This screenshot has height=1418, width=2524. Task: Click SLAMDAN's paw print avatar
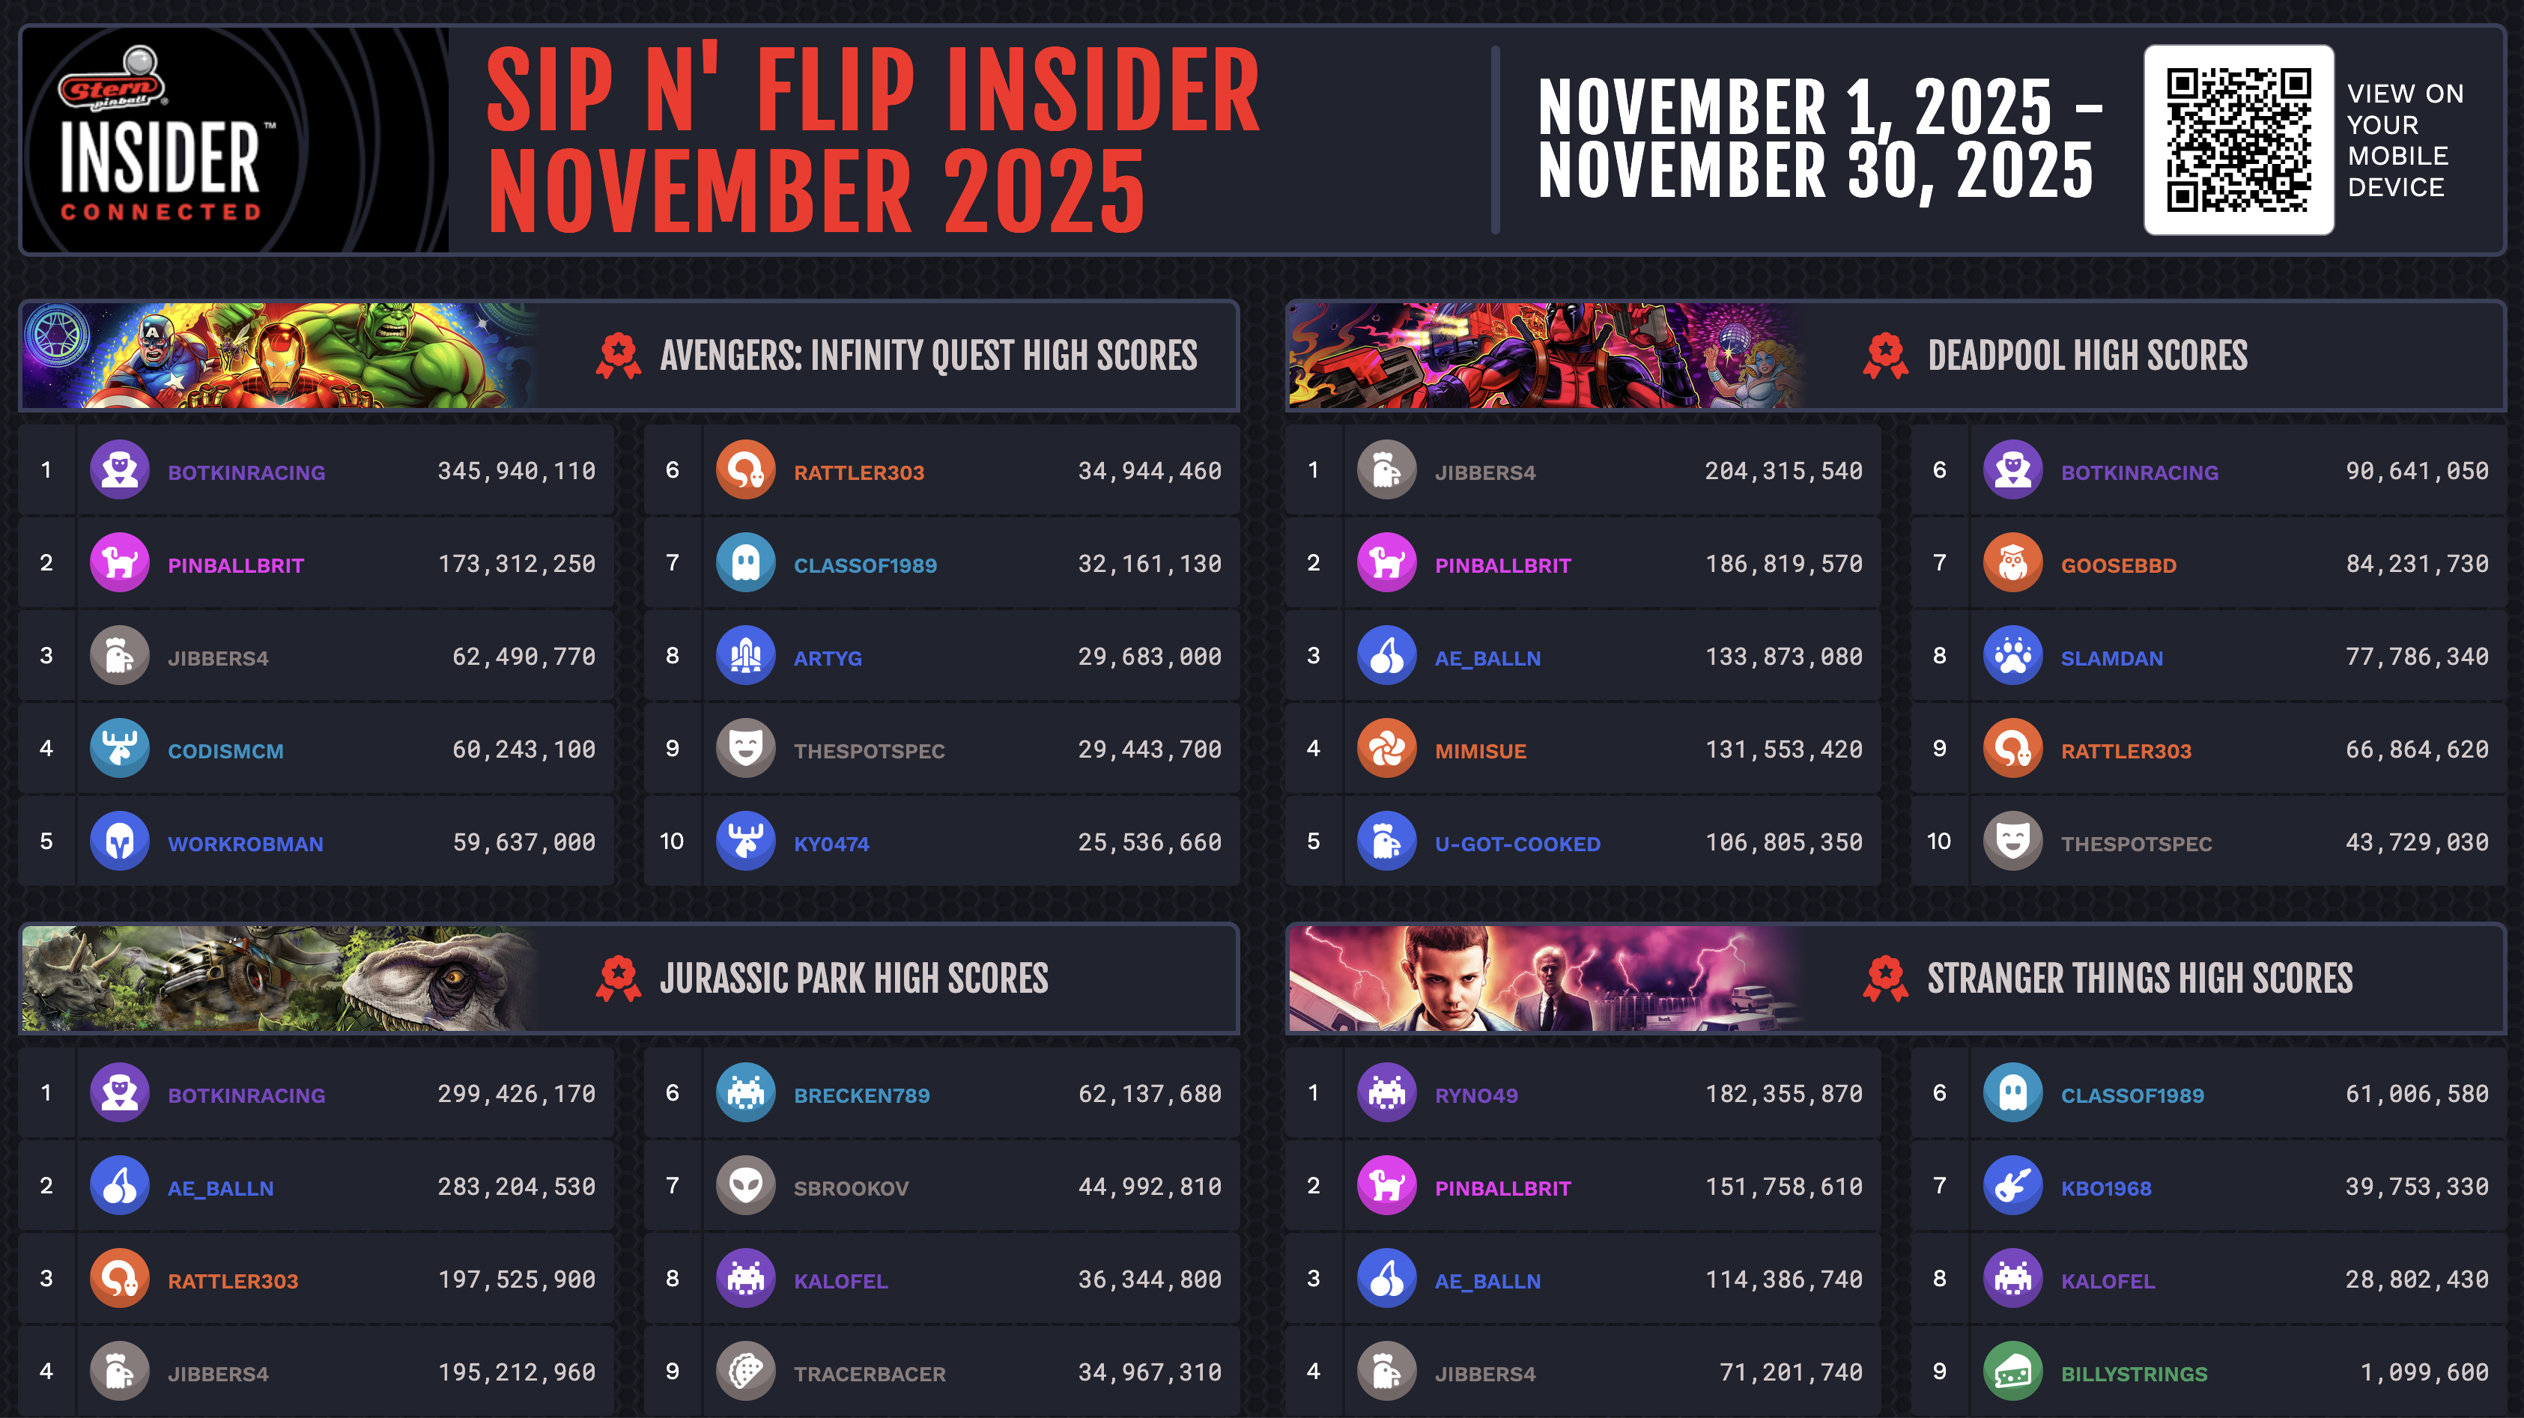pos(2012,656)
